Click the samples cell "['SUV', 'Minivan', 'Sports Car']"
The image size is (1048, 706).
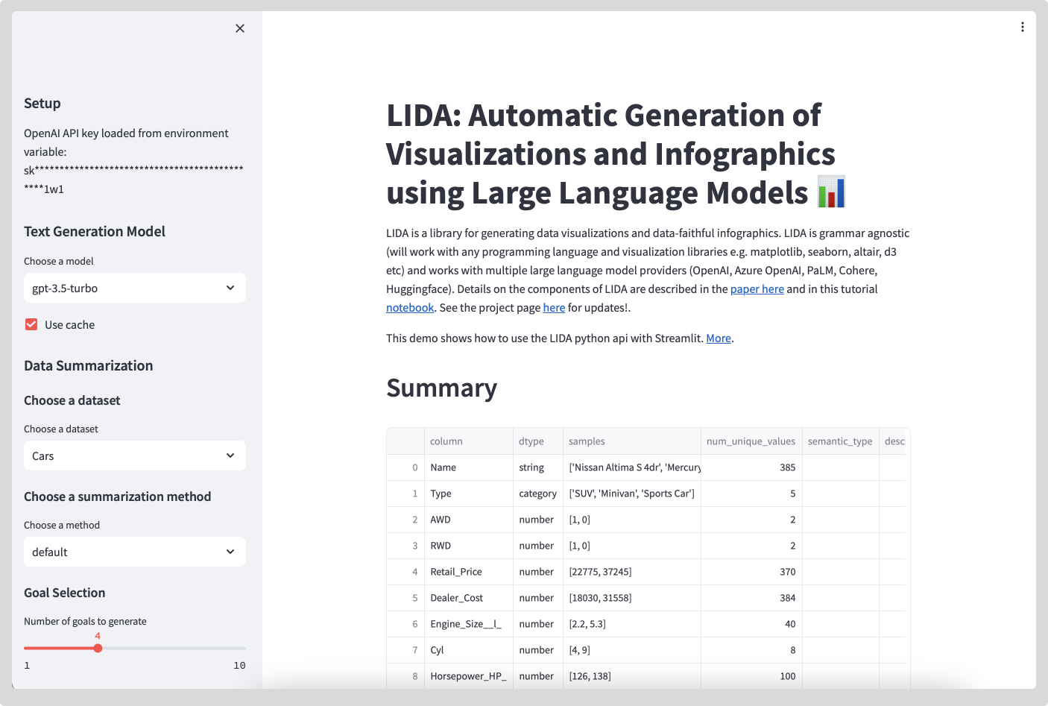[x=631, y=494]
